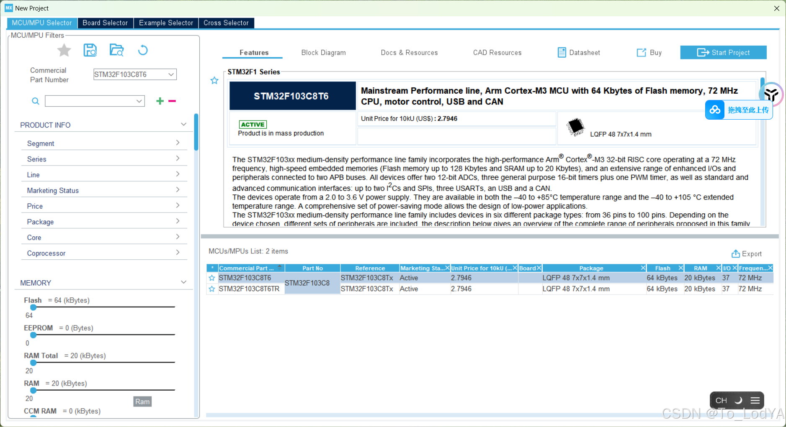Open the Commercial Part Number dropdown
786x427 pixels.
pyautogui.click(x=171, y=74)
